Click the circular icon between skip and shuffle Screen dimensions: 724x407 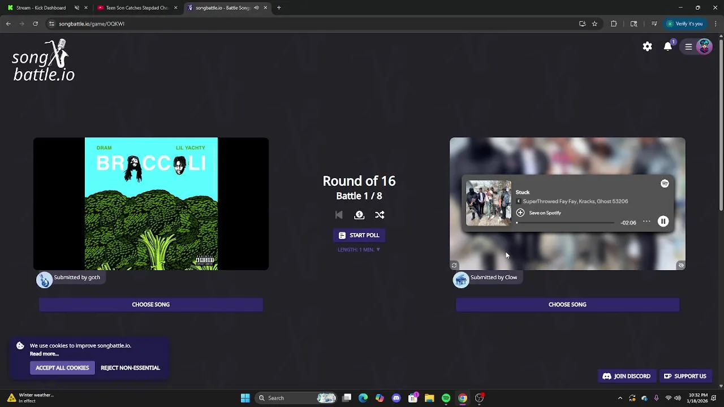click(359, 215)
